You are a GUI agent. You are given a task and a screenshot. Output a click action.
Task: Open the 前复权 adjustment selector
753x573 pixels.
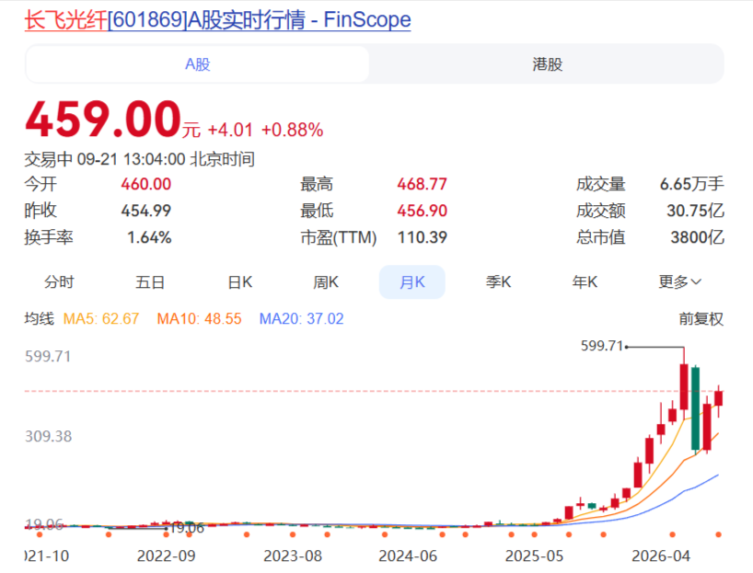click(701, 319)
